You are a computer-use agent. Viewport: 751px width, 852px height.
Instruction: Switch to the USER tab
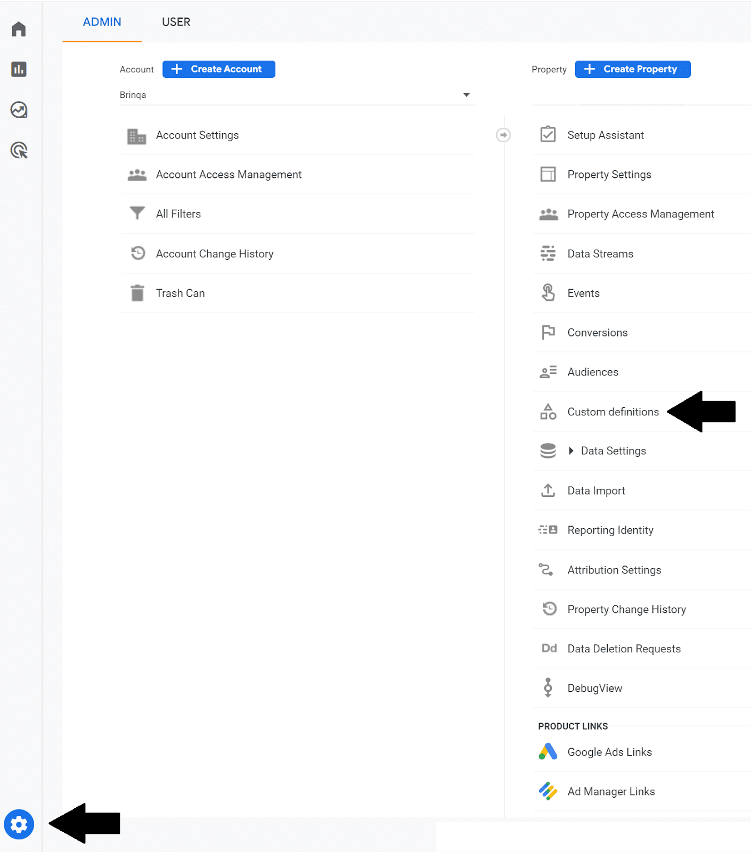click(176, 22)
